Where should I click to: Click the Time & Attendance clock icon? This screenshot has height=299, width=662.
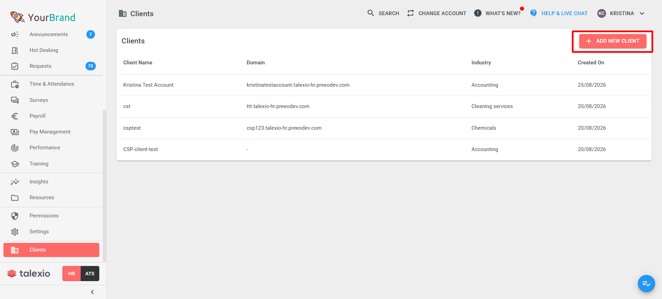point(15,84)
